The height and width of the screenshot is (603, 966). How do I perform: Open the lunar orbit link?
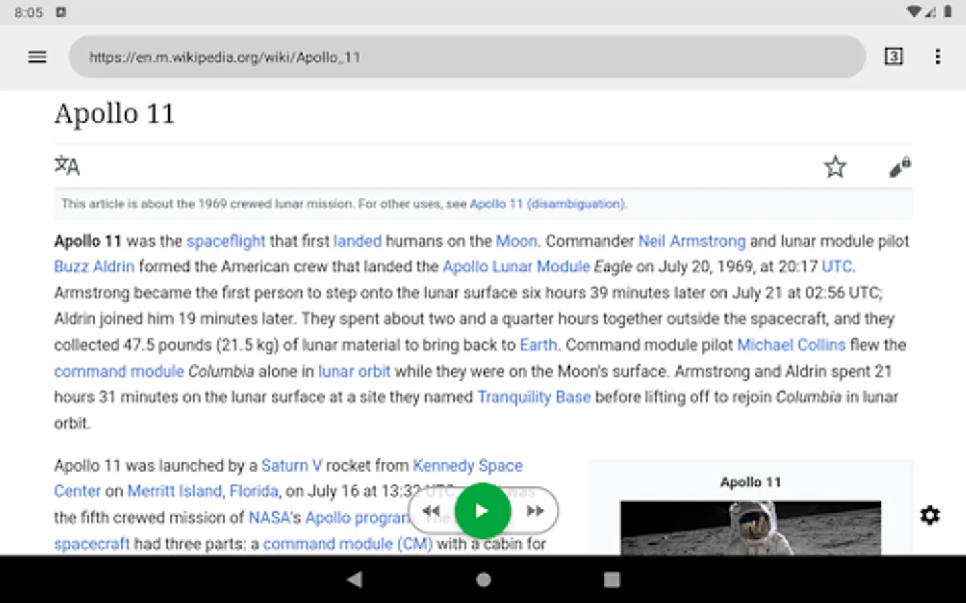click(354, 371)
